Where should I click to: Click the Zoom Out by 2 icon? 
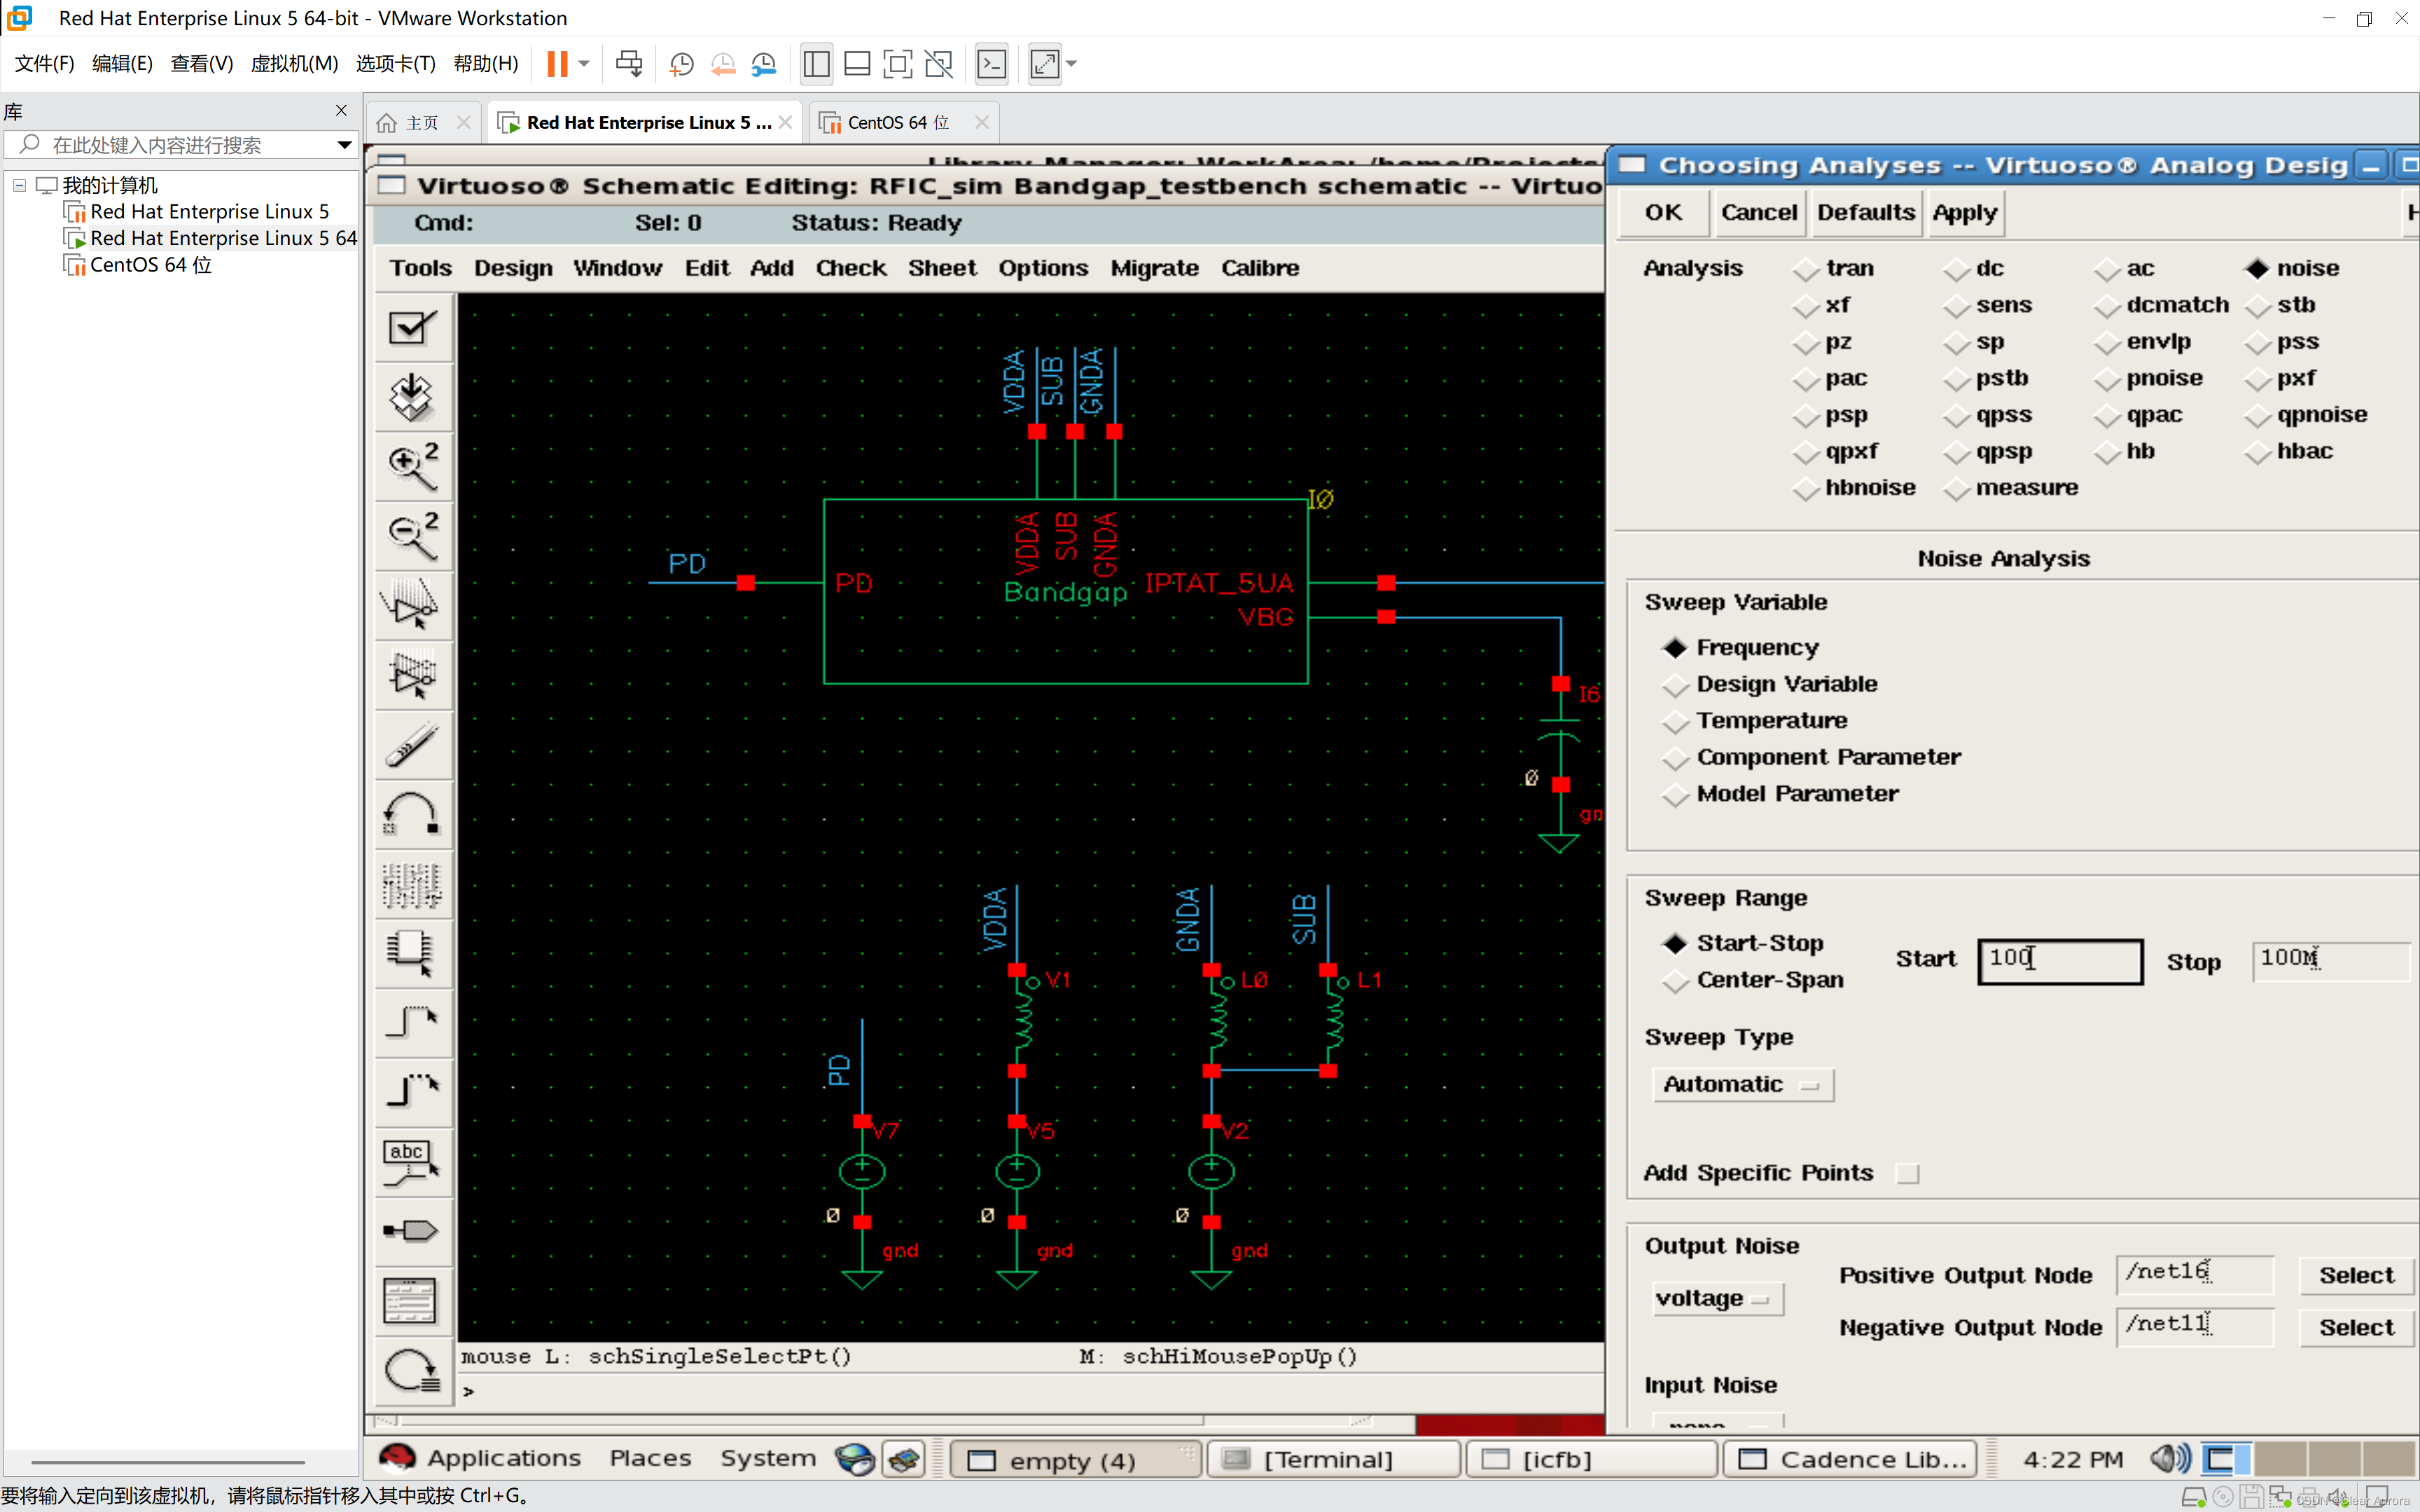coord(412,536)
